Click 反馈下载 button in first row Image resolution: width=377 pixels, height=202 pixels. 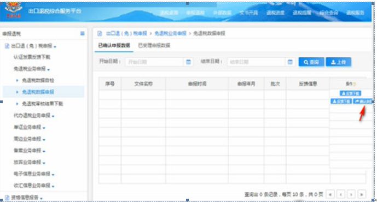pyautogui.click(x=350, y=93)
